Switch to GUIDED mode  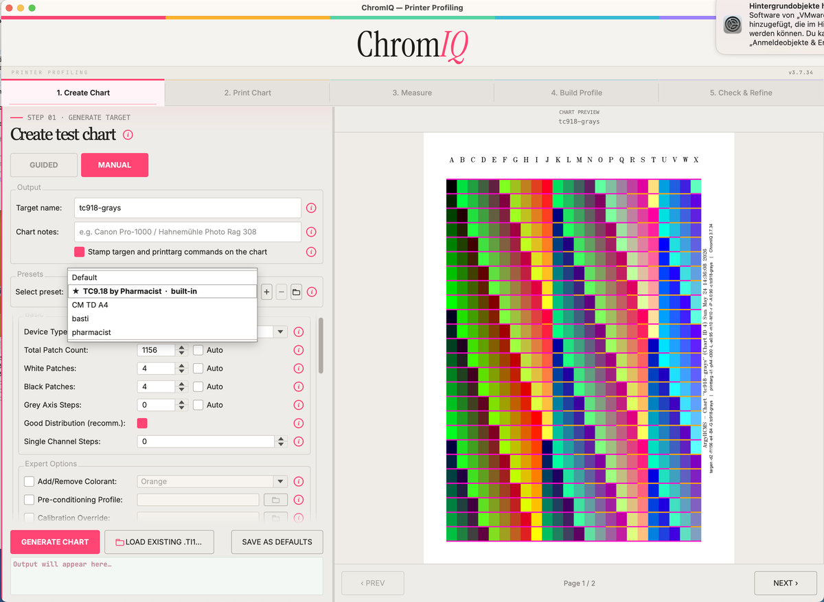click(x=44, y=165)
